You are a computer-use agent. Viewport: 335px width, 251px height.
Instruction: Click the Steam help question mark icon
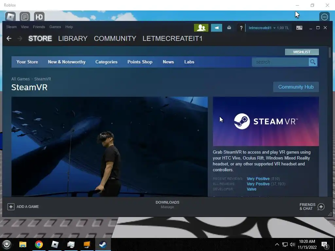241,28
